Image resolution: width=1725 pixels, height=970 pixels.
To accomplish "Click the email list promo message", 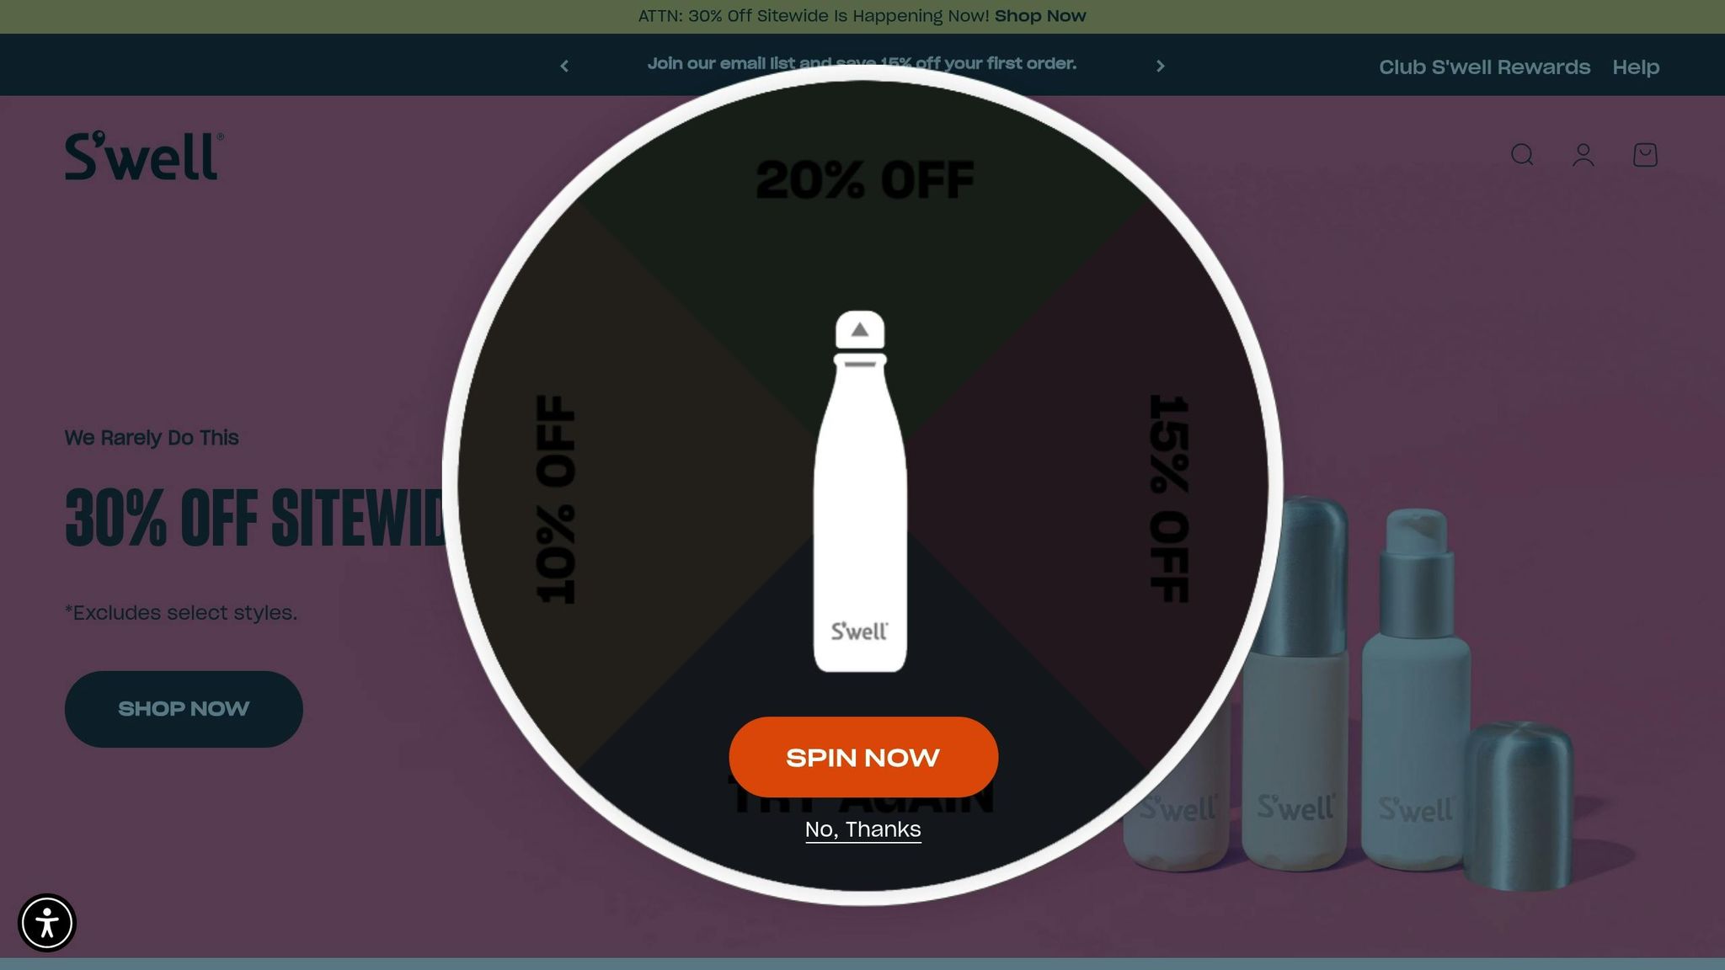I will 862,64.
